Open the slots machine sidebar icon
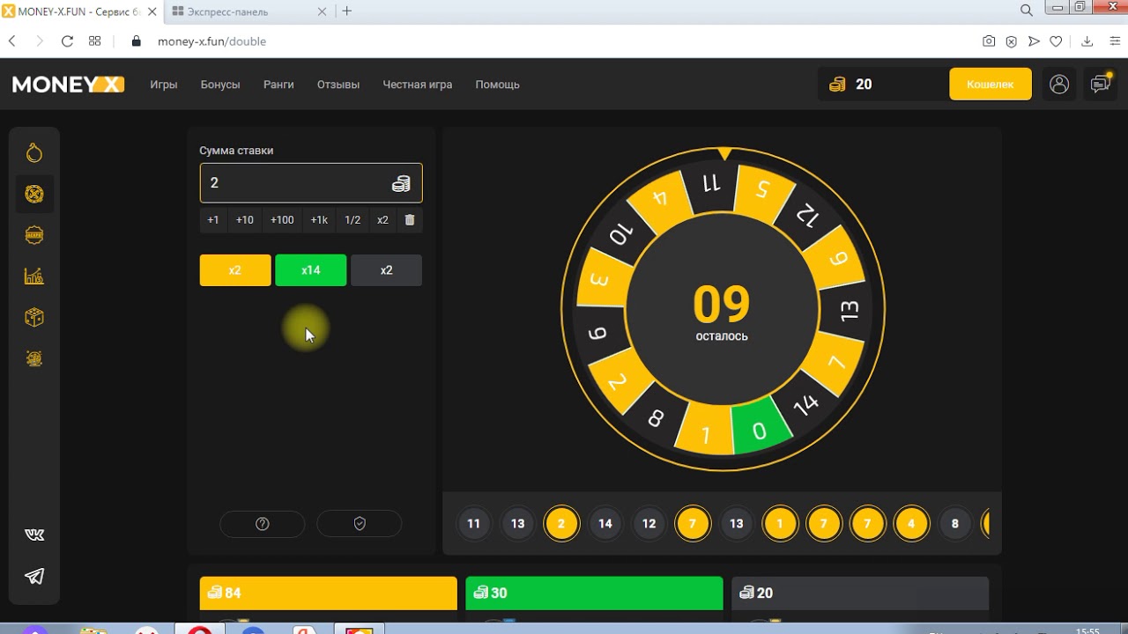This screenshot has height=634, width=1128. point(34,235)
